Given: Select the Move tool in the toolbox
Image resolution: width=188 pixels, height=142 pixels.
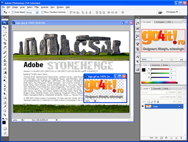Looking at the screenshot, I should (5, 27).
